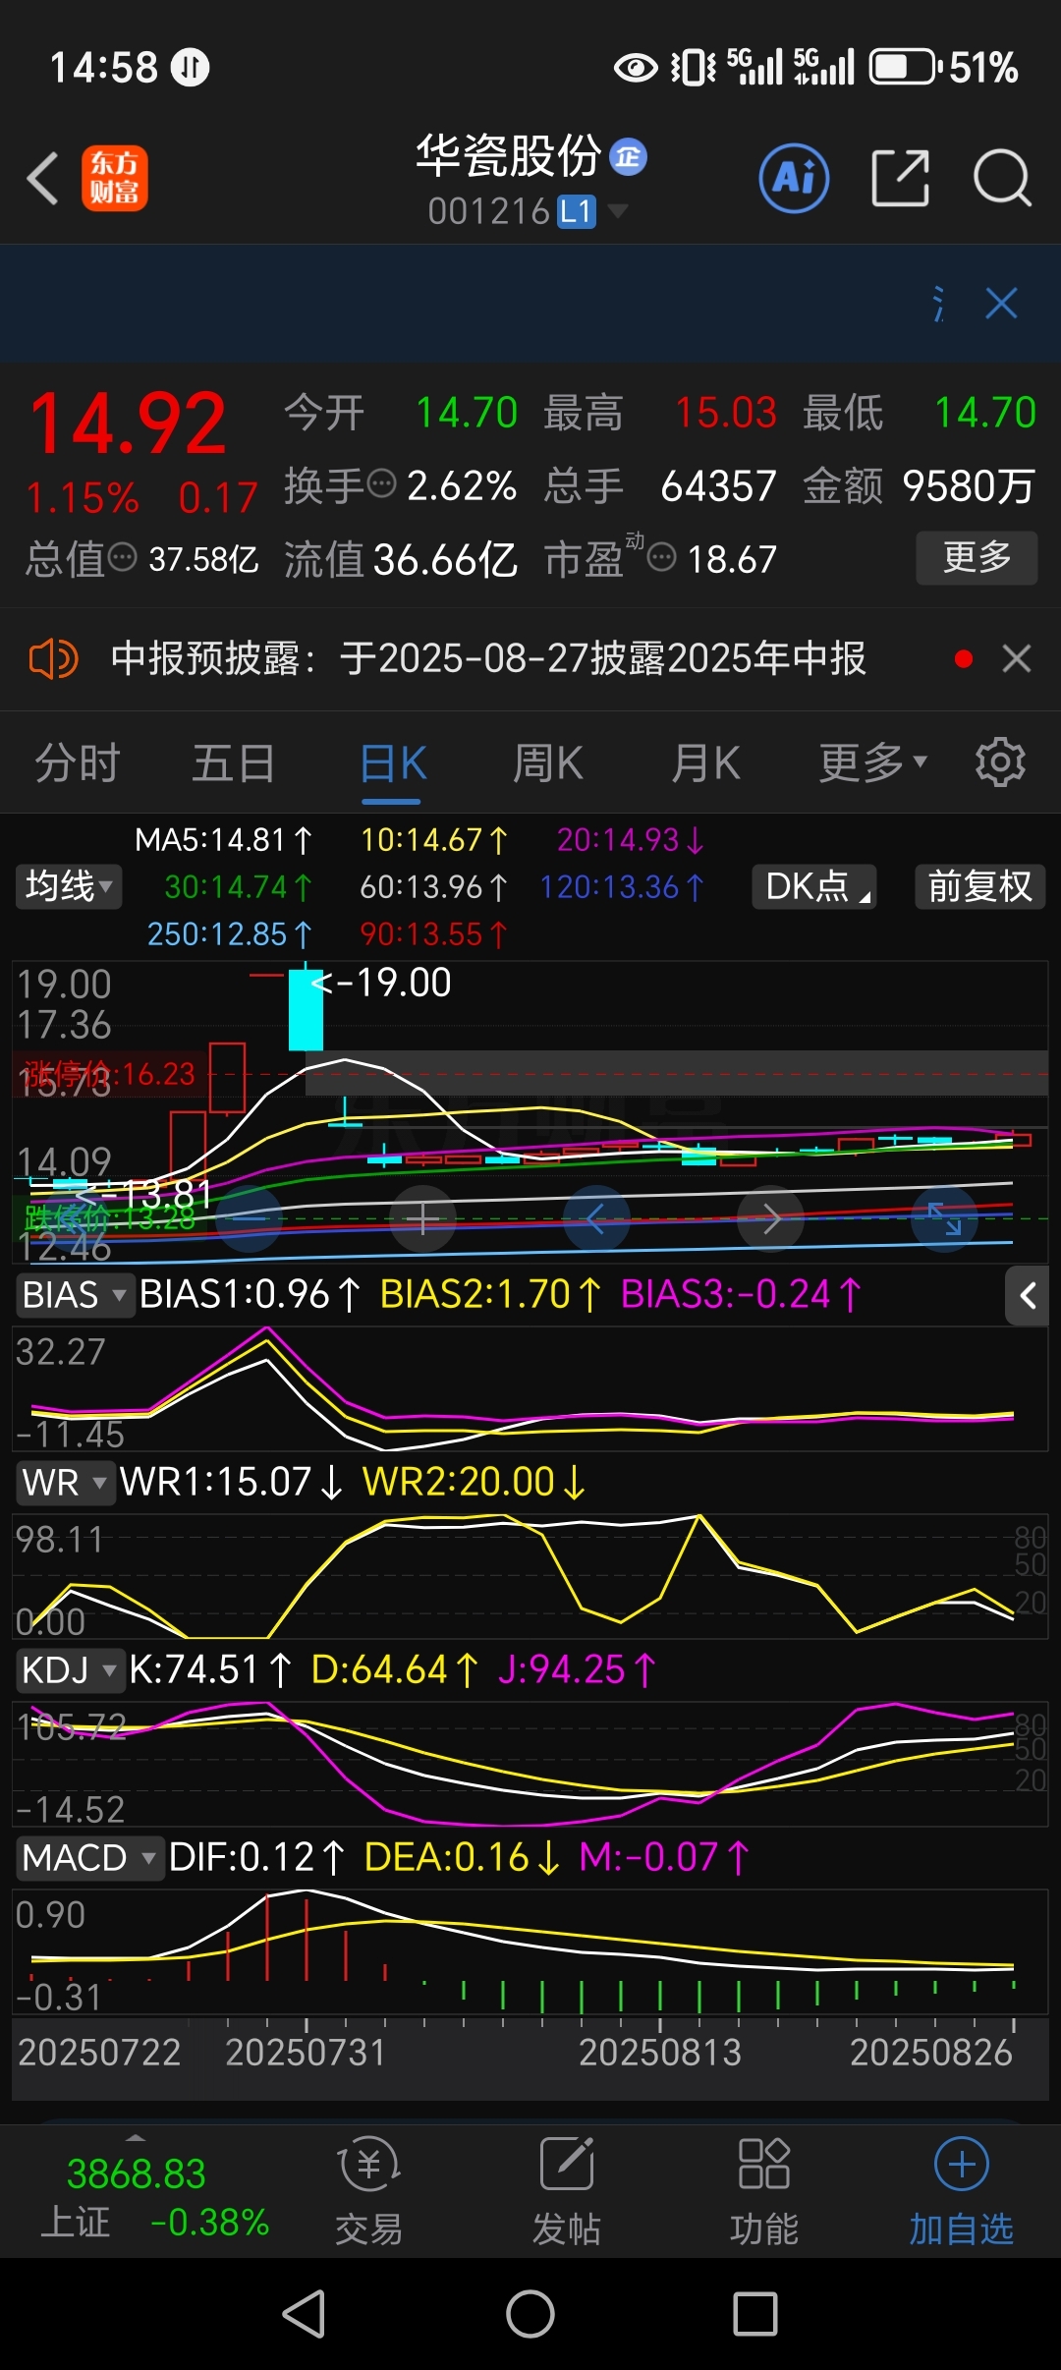Image resolution: width=1061 pixels, height=2370 pixels.
Task: Tap the 20250813 date label
Action: pos(660,2054)
